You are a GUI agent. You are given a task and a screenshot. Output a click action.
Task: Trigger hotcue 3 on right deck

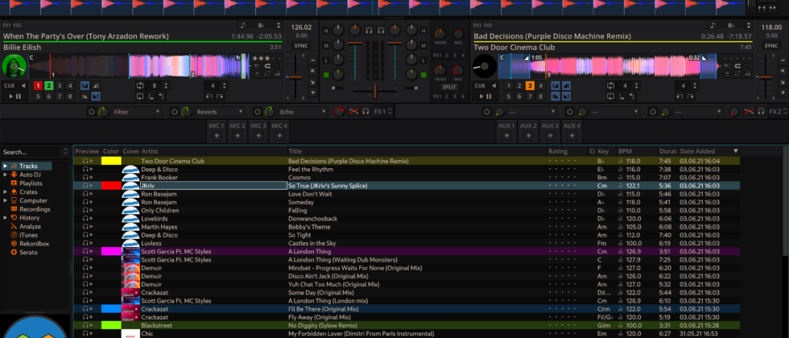531,85
